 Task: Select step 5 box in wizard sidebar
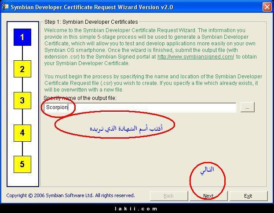(x=22, y=164)
